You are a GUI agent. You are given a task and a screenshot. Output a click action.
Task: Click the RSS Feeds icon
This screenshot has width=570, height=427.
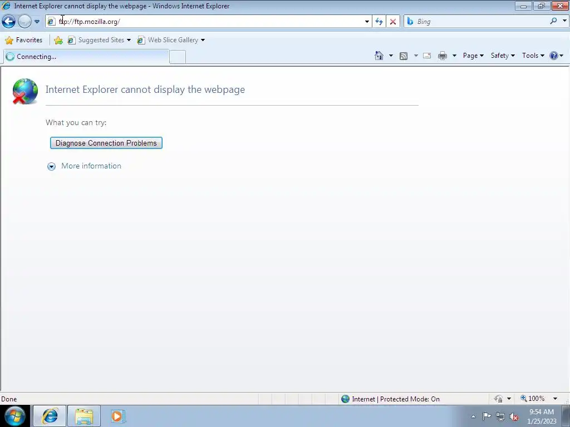pyautogui.click(x=403, y=56)
